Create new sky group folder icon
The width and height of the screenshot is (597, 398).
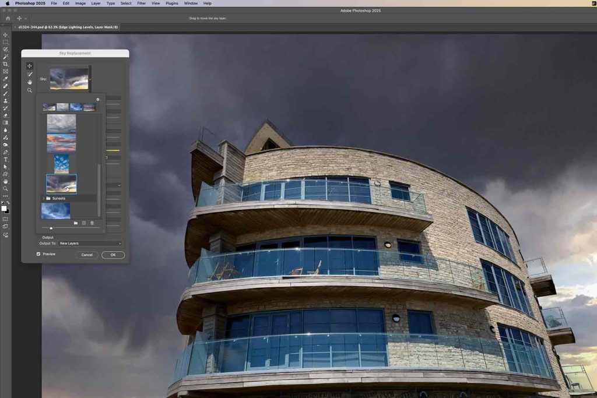(75, 223)
